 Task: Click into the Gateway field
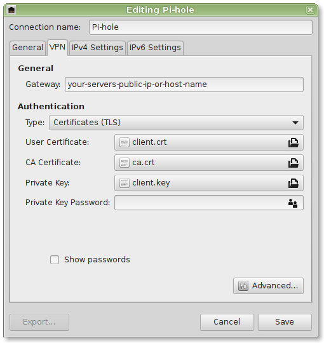tap(184, 84)
